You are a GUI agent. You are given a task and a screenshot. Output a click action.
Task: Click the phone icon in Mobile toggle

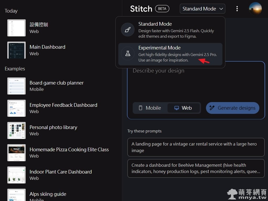(x=141, y=108)
